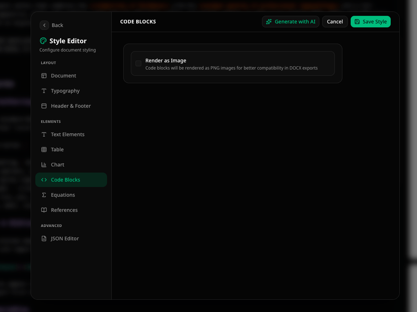Screen dimensions: 417x312
Task: Click the Style Editor palette icon
Action: tap(43, 41)
